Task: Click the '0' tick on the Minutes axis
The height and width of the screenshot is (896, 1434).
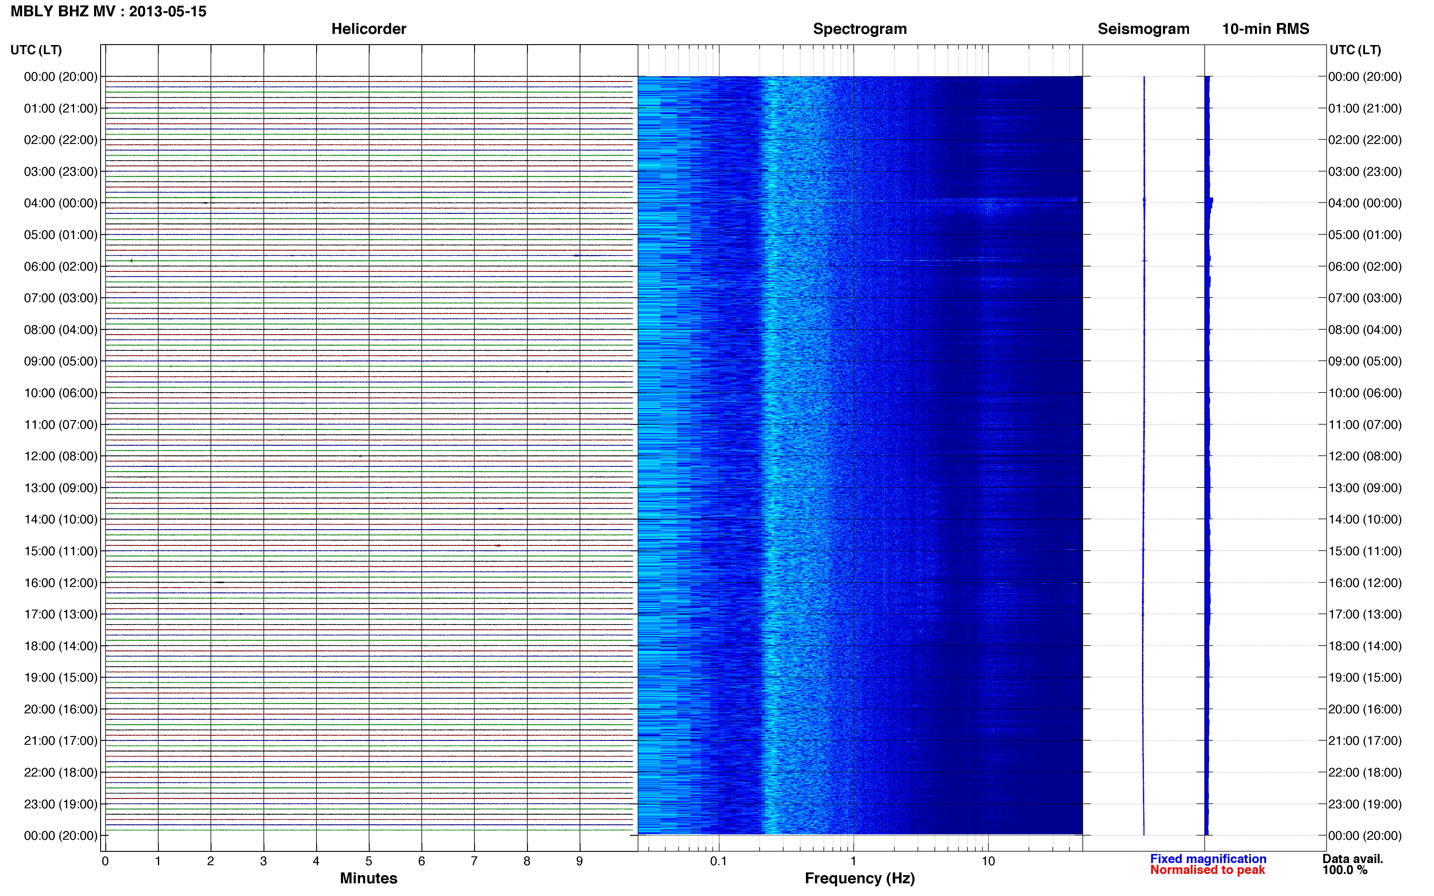Action: coord(106,861)
